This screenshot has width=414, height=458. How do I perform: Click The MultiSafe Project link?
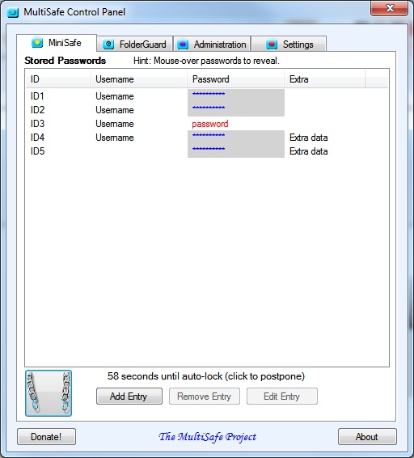208,437
